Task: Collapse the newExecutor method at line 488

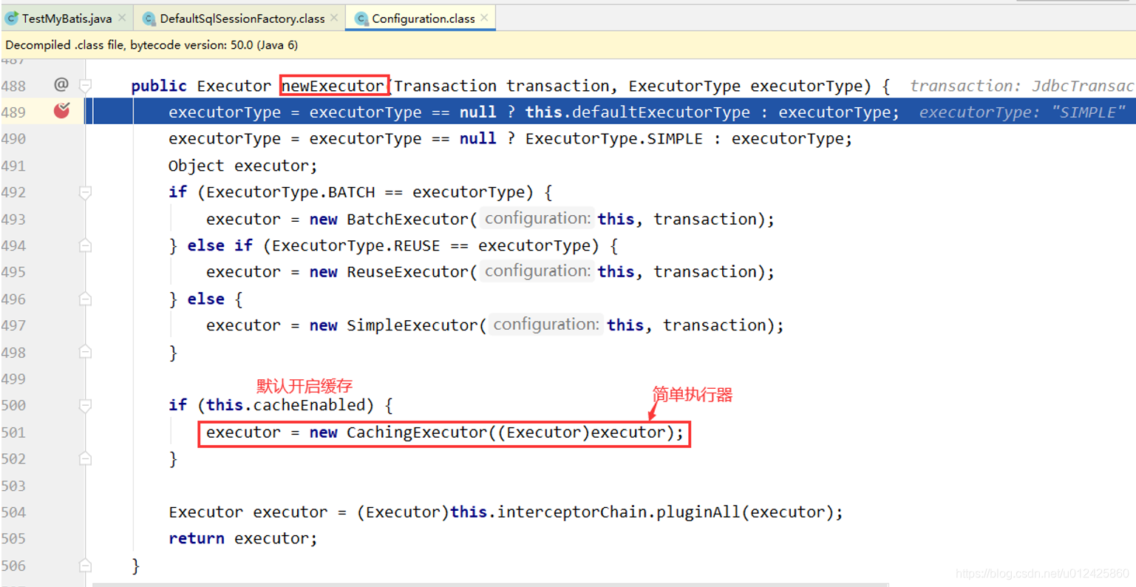Action: (85, 86)
